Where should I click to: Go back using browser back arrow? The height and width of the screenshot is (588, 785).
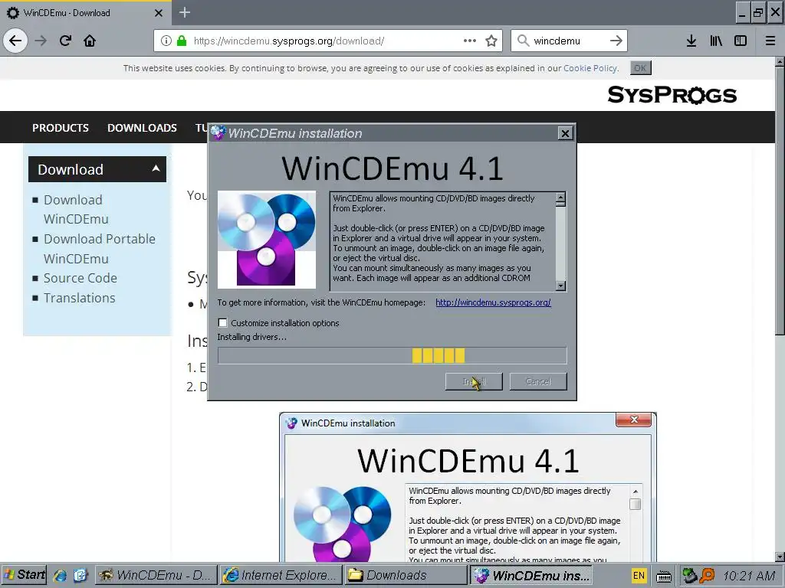click(x=15, y=41)
